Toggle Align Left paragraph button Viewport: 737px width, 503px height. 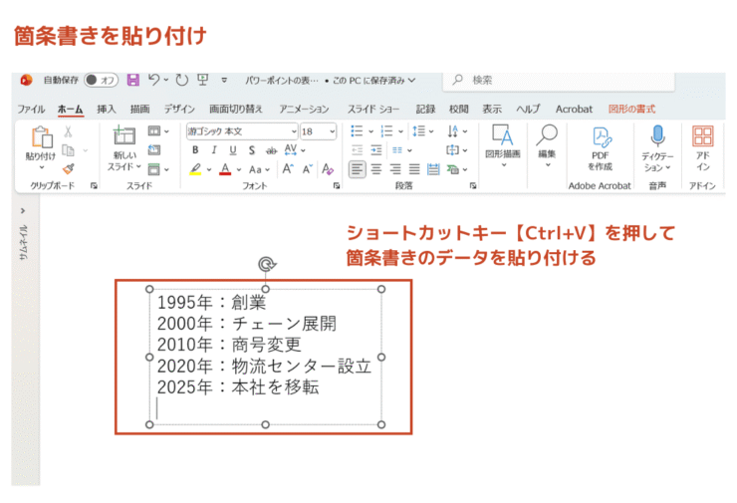358,169
